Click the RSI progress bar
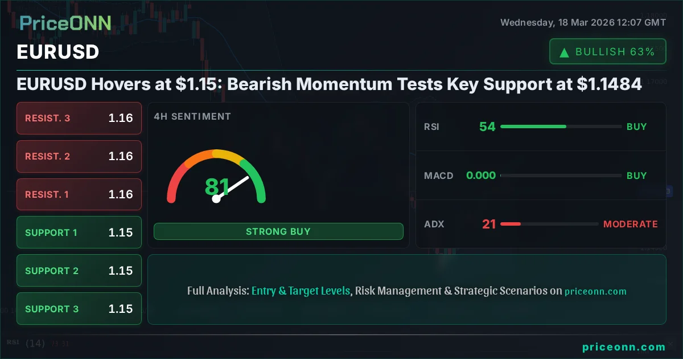Screen dimensions: 683x359 (561, 127)
